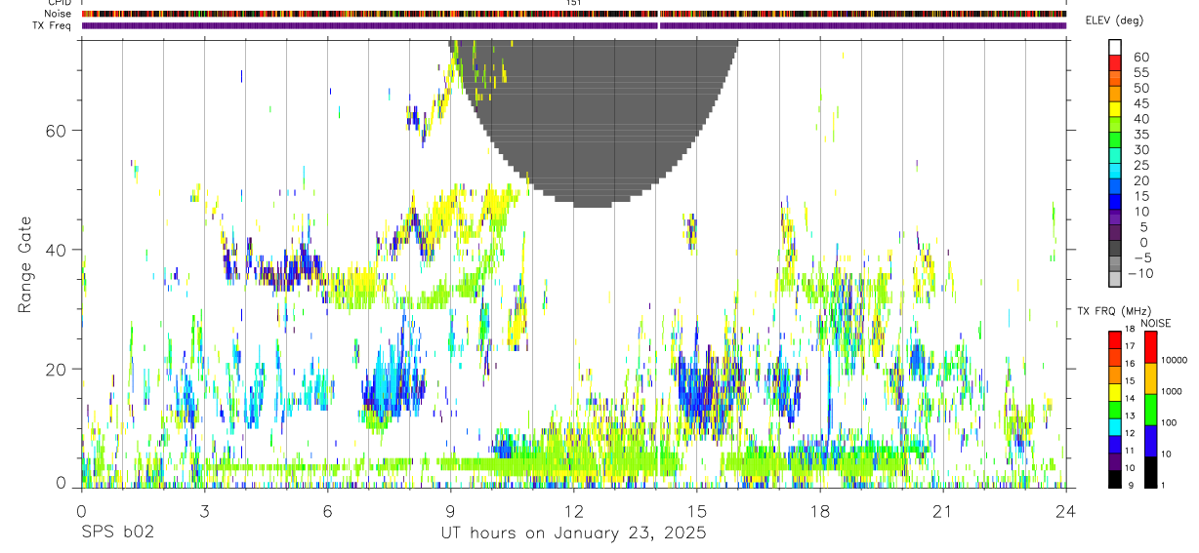Pick the black bottom segment of the TX FRQ bar
1199x553 pixels.
tap(1115, 479)
